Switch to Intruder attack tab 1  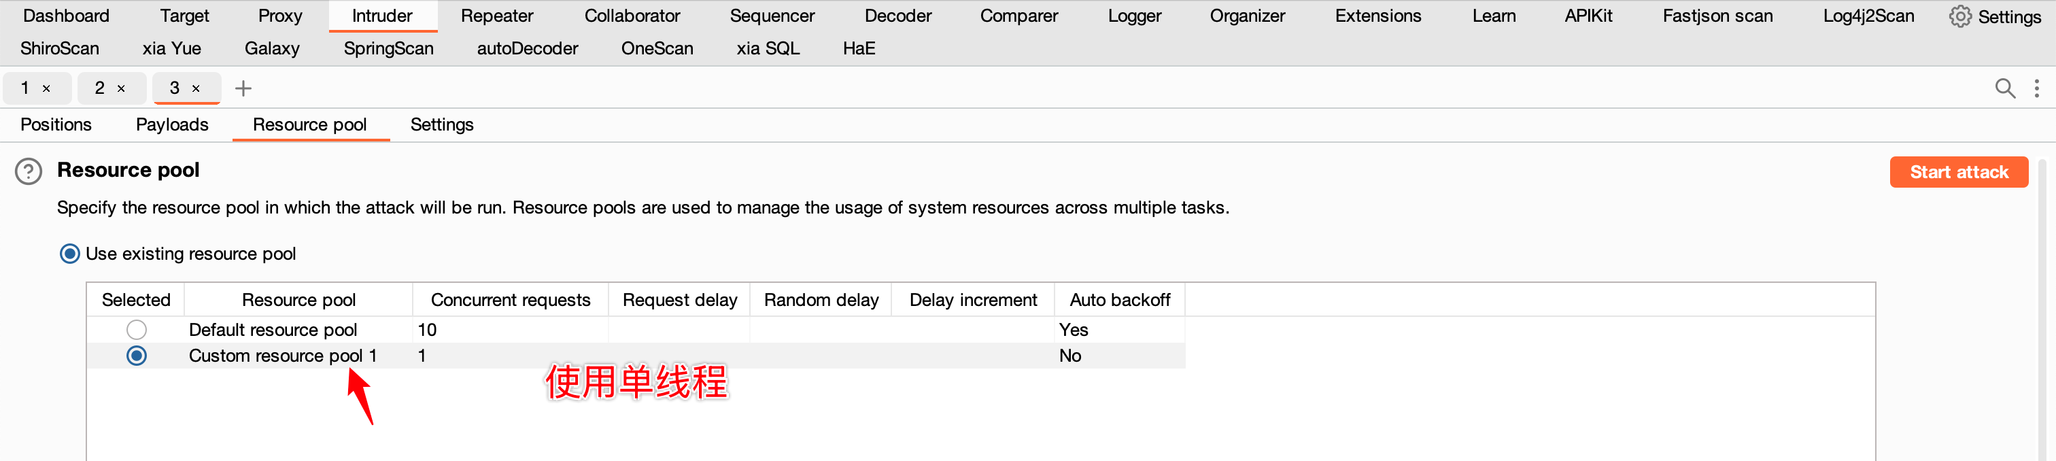point(26,88)
